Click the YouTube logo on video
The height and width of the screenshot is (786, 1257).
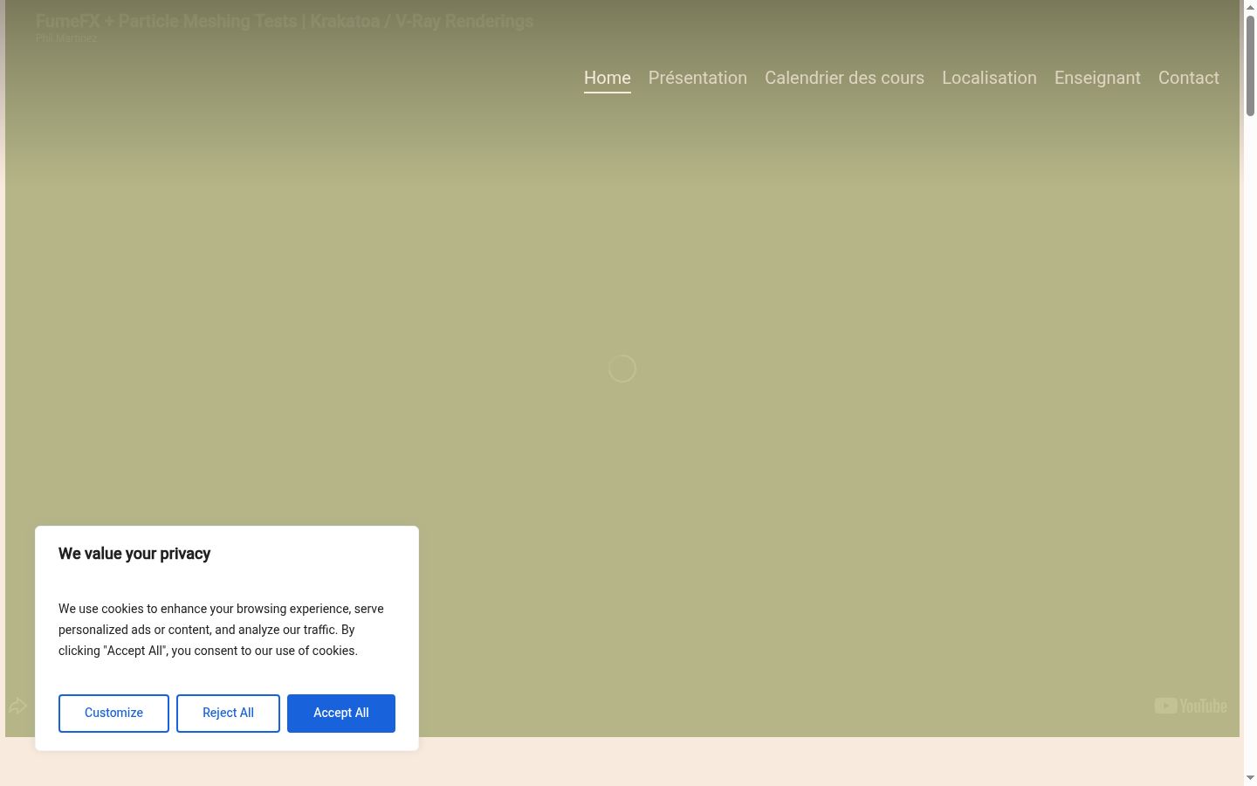pos(1191,706)
